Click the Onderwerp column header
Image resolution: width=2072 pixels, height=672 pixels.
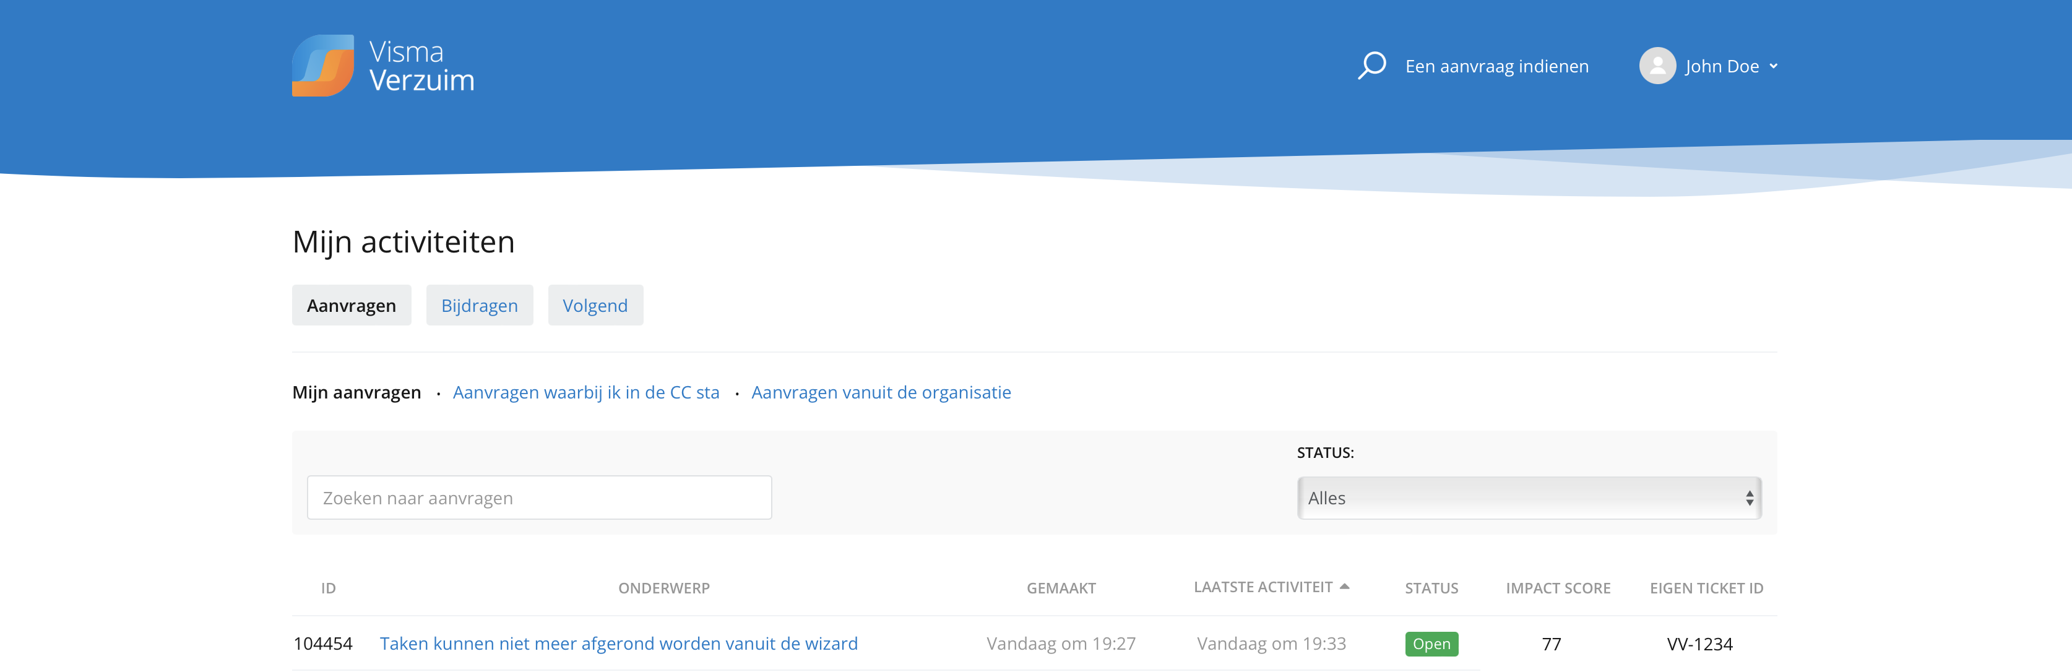[x=663, y=588]
